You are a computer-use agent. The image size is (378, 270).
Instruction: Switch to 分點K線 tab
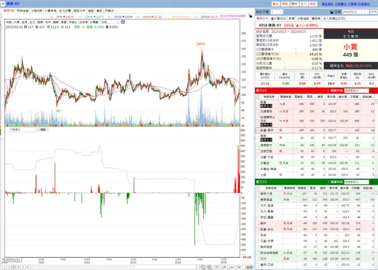[x=37, y=11]
